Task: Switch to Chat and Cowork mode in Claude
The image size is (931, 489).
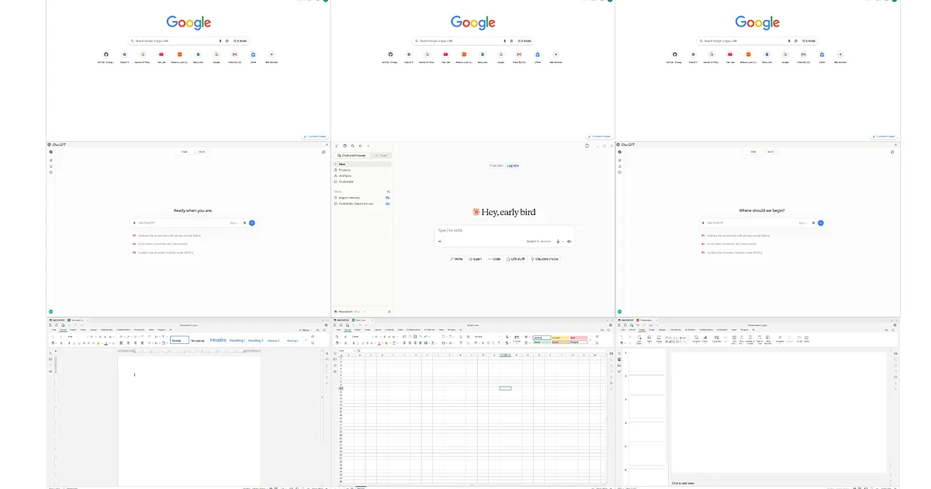Action: pos(351,155)
